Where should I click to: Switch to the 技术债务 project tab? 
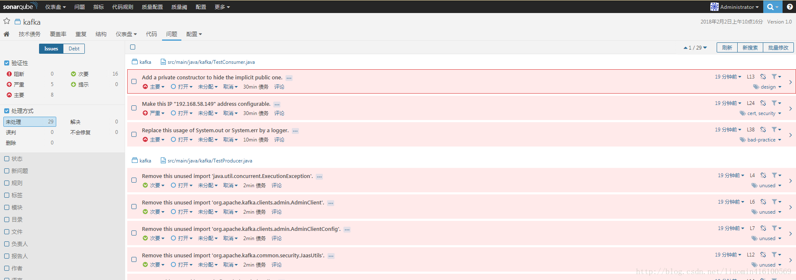pos(29,34)
